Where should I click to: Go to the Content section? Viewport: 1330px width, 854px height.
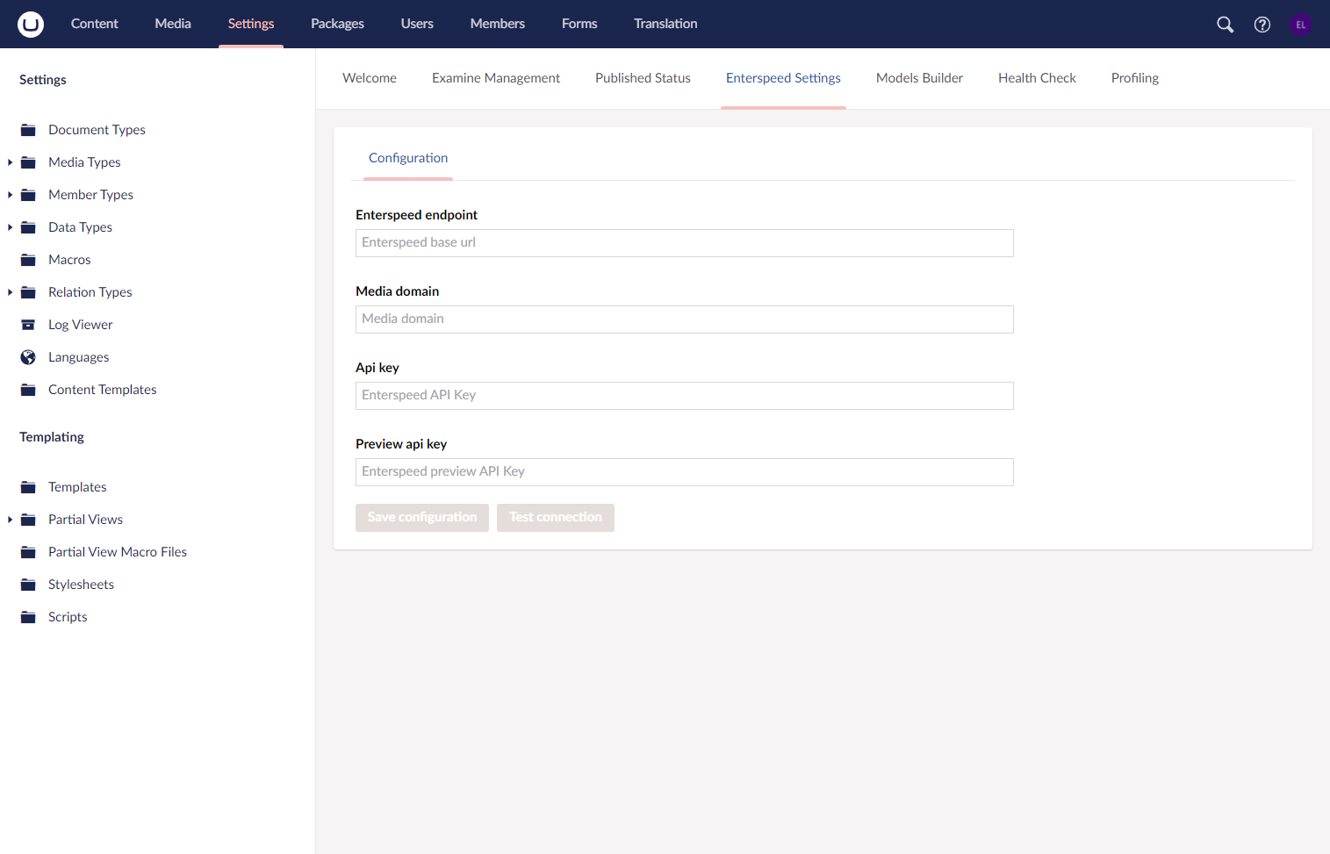[95, 24]
